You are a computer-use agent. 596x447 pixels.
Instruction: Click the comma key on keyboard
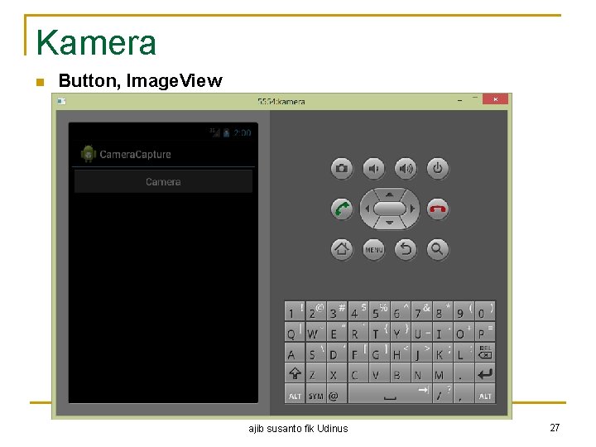pos(464,394)
